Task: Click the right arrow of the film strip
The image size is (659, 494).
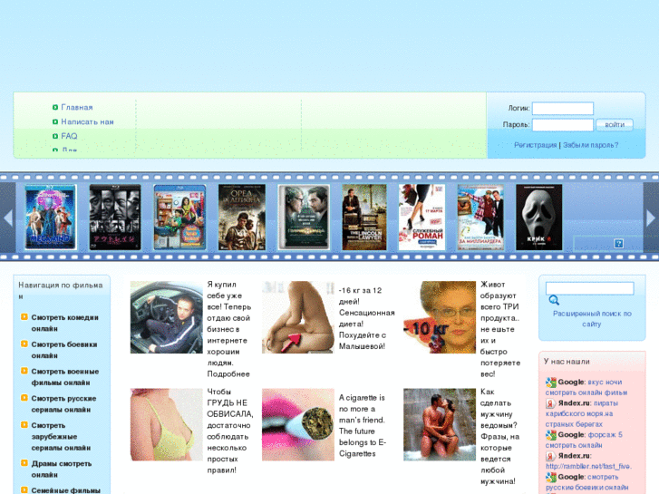Action: pyautogui.click(x=651, y=218)
